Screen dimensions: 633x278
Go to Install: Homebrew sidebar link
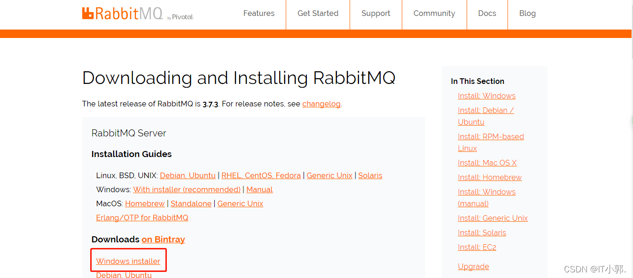(490, 177)
